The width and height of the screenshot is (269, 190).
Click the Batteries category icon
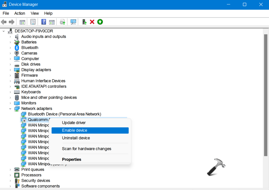click(x=17, y=42)
